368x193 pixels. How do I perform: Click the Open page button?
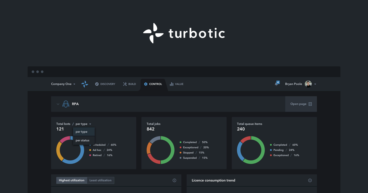click(x=301, y=104)
